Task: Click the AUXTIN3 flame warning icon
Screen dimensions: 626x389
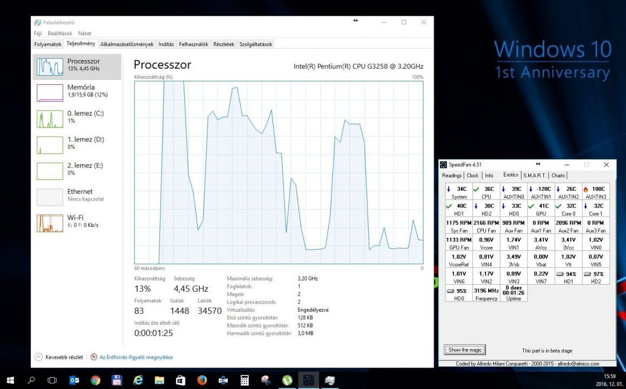Action: (x=585, y=189)
